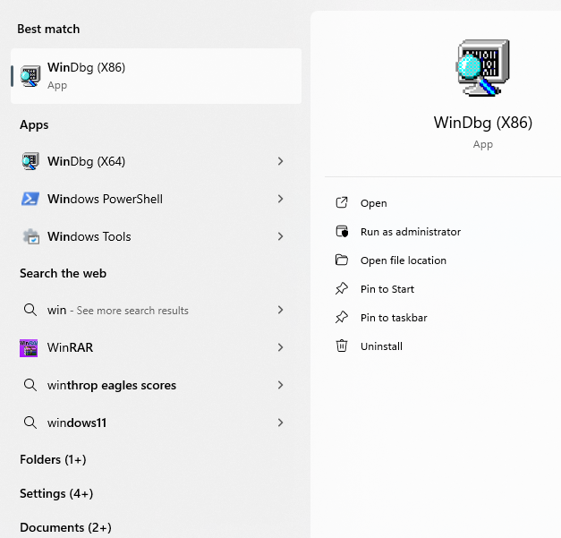Click the Pin to Start pin icon
Screen dimensions: 561x538
(x=342, y=288)
